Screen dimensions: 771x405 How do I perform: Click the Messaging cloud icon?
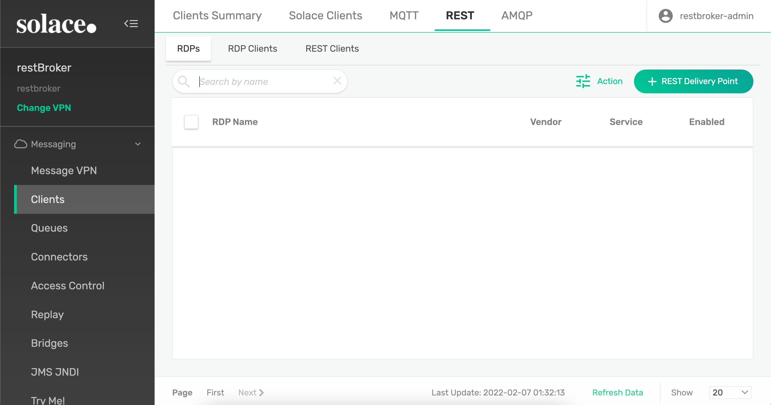21,144
